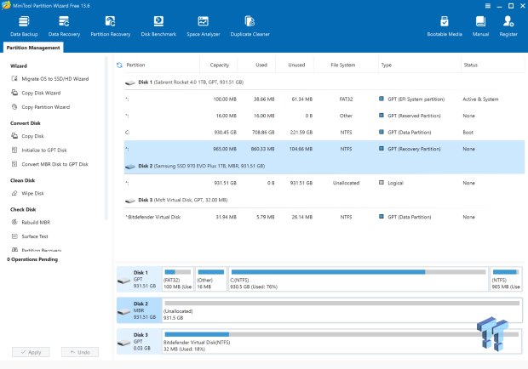Viewport: 528px width, 369px height.
Task: Select Disk 3 Msft Virtual Disk row
Action: click(x=324, y=200)
